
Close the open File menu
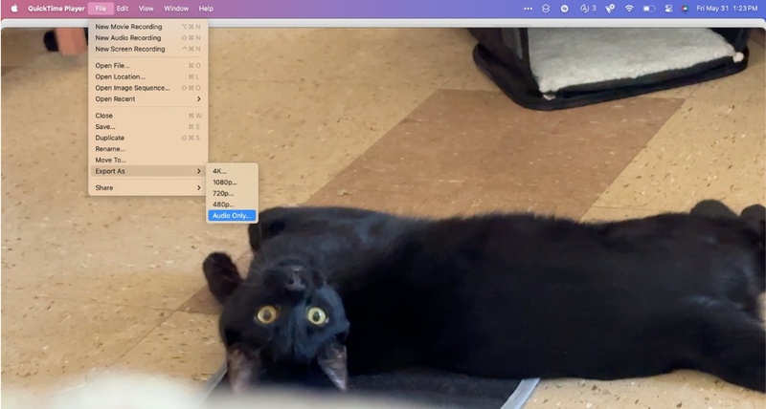tap(101, 9)
